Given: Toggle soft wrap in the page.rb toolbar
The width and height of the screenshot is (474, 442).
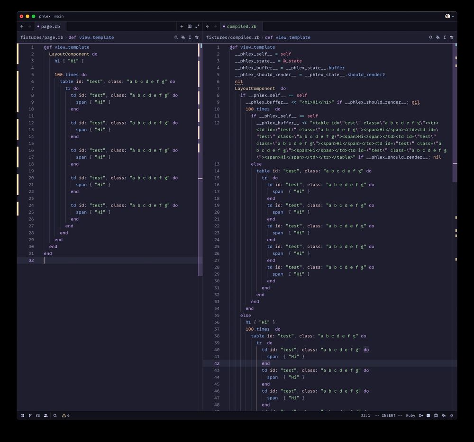Looking at the screenshot, I should click(x=197, y=37).
